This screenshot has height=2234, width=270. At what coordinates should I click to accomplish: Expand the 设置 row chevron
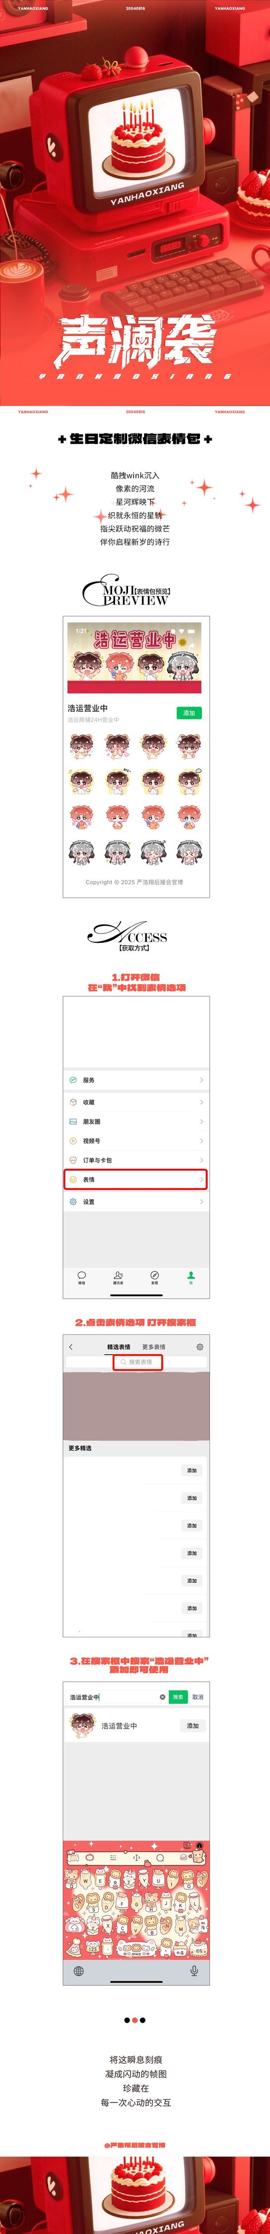click(x=202, y=1202)
